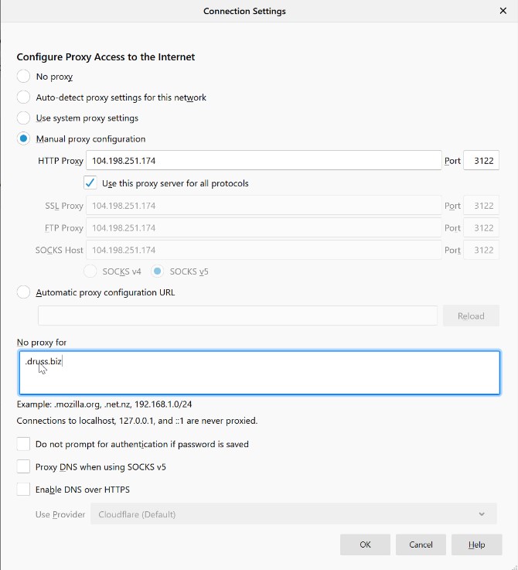
Task: Enable DNS over HTTPS checkbox
Action: point(23,490)
